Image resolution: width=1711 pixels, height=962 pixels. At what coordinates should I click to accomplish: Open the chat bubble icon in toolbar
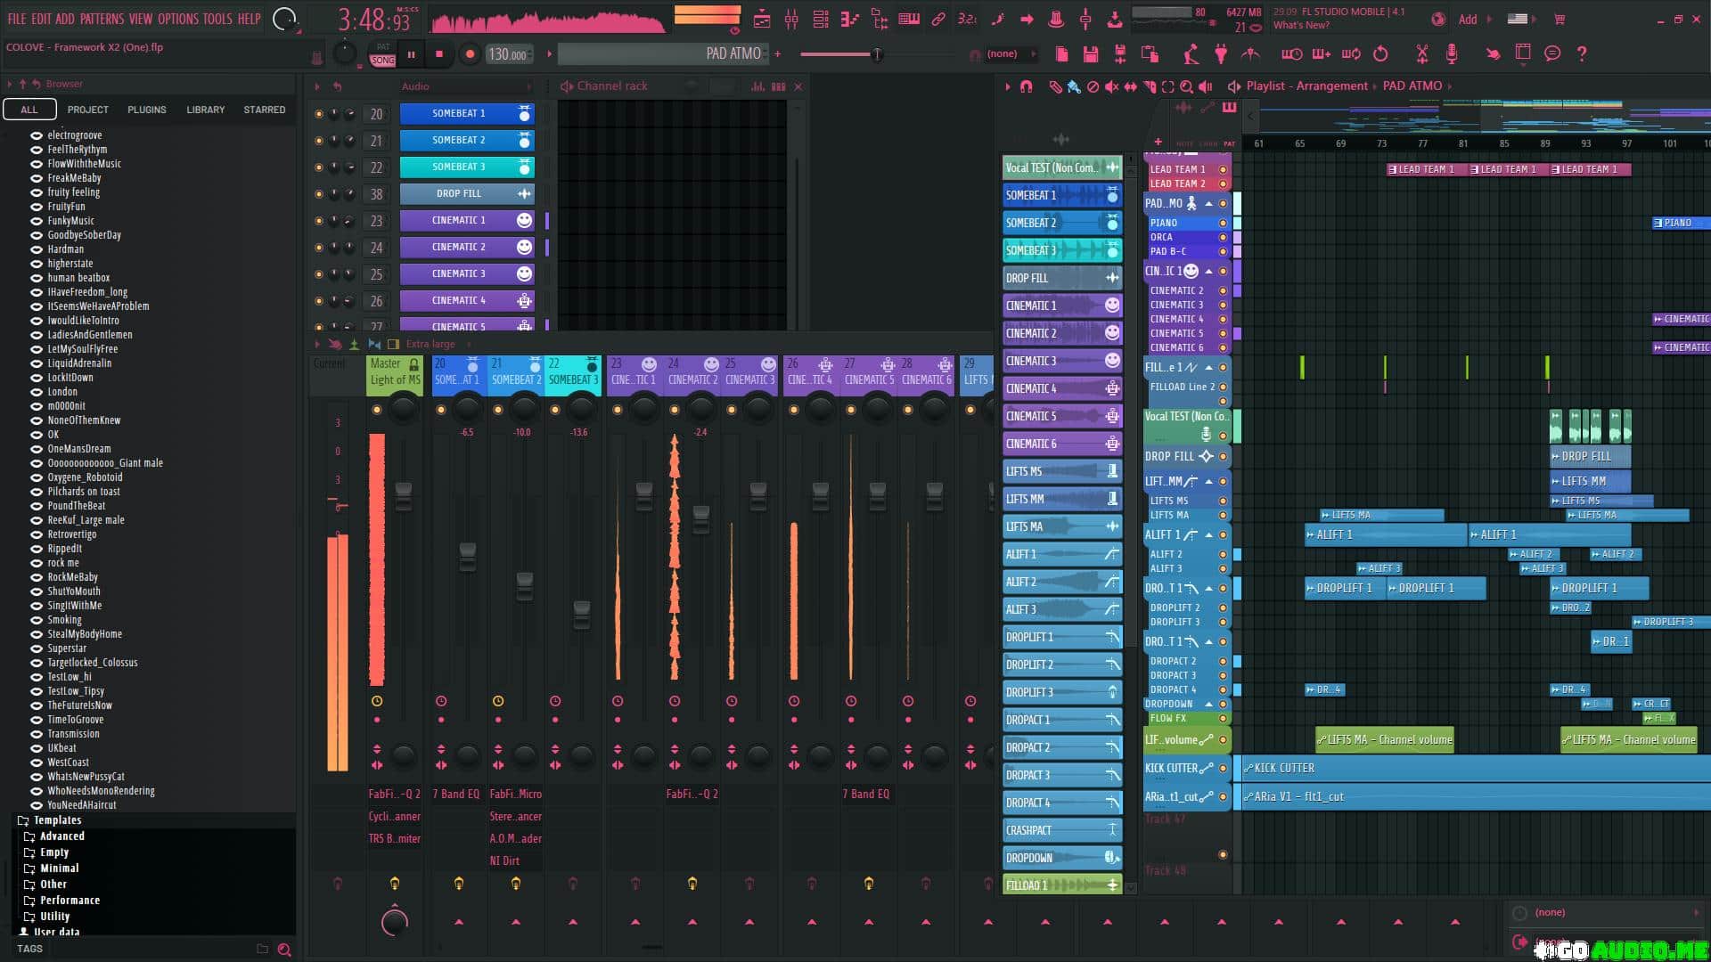(1552, 54)
